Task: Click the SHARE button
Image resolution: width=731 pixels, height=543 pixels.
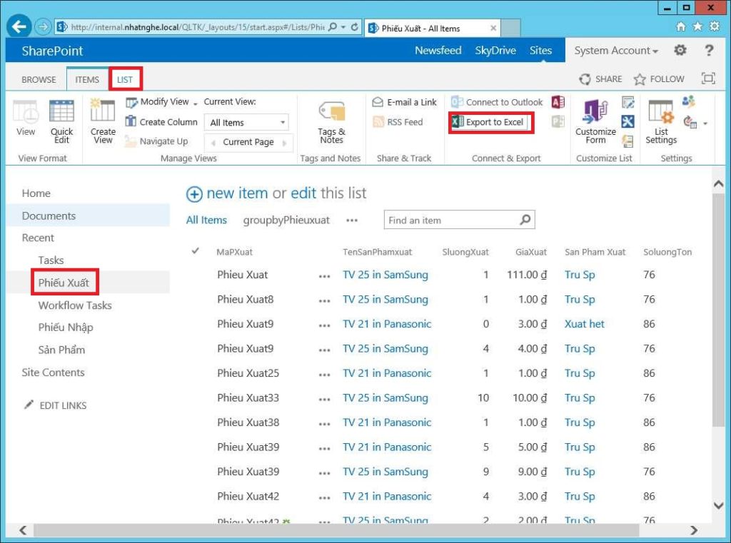Action: [600, 78]
